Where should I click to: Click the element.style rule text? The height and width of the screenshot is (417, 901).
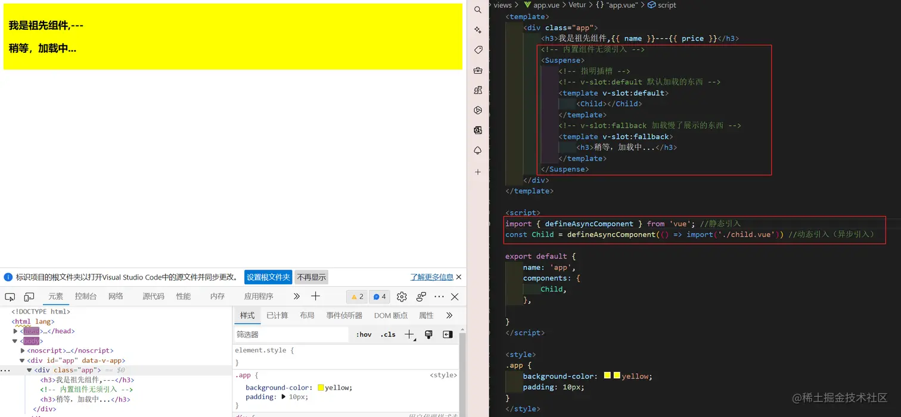tap(265, 350)
